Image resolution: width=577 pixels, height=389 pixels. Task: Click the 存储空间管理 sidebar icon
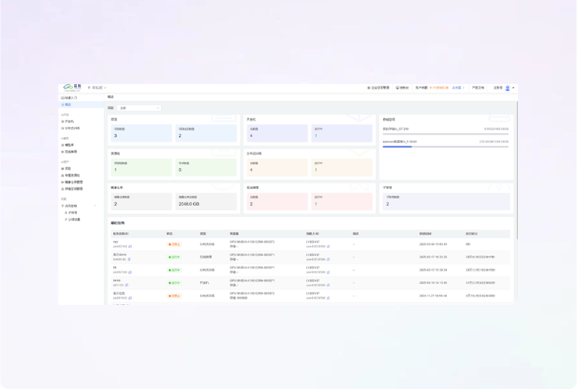pos(62,189)
